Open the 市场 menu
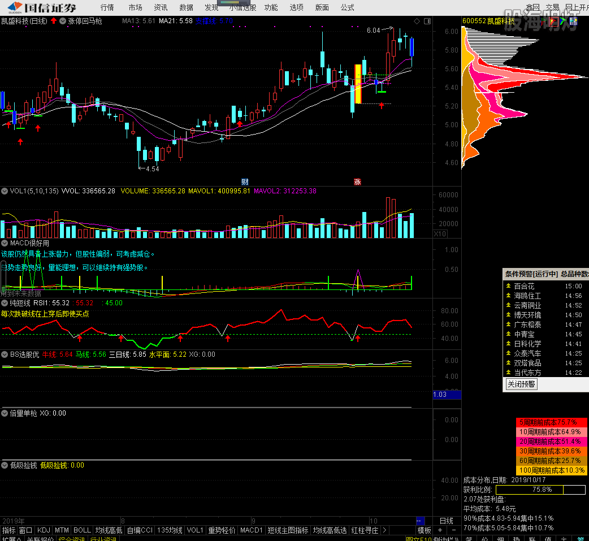 tap(135, 7)
